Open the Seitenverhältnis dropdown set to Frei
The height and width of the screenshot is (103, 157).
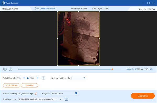point(76,78)
